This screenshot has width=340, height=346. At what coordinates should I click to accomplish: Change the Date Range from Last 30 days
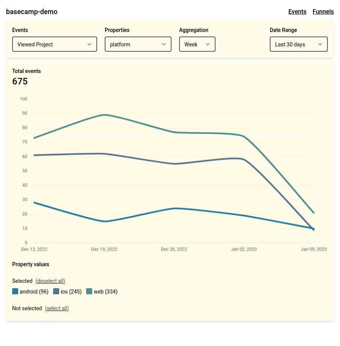point(299,44)
